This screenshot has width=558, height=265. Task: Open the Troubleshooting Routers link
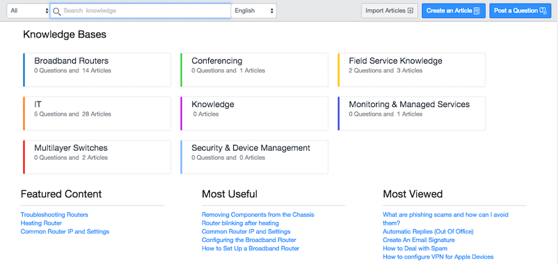tap(54, 214)
